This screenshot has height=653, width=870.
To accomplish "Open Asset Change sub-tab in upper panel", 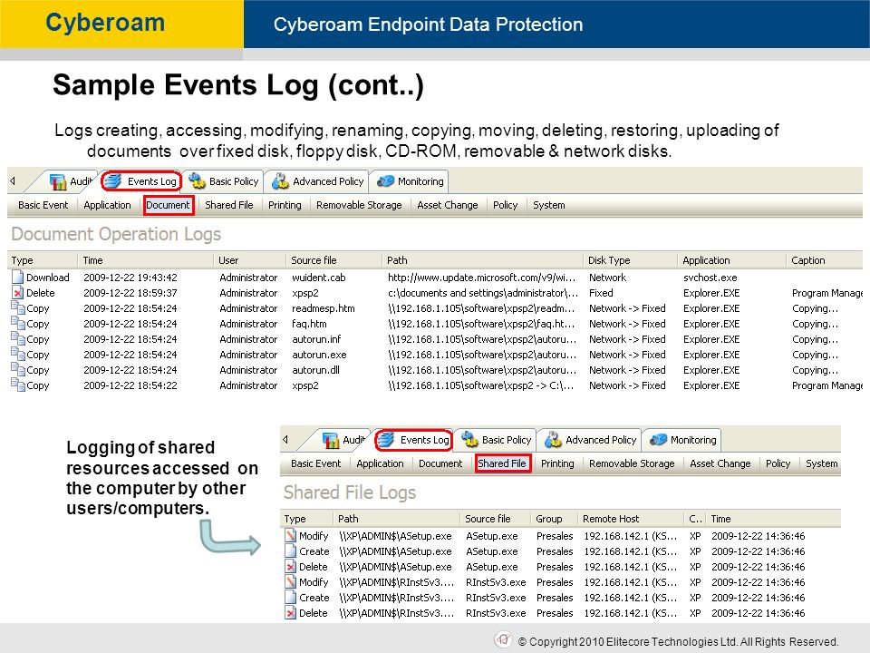I will coord(447,205).
